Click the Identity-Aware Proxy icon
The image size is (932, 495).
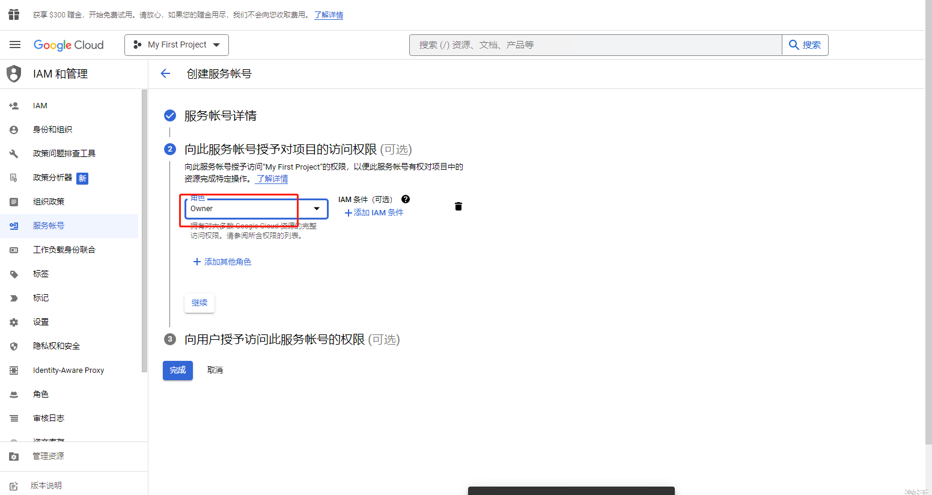[14, 370]
